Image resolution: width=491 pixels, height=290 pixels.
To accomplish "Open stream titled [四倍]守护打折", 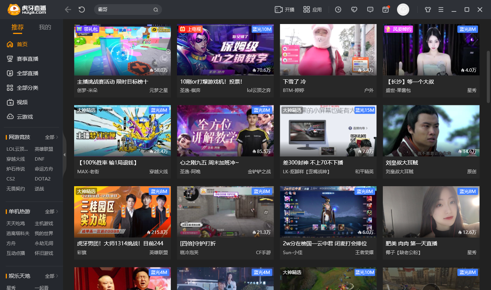I will pos(198,243).
